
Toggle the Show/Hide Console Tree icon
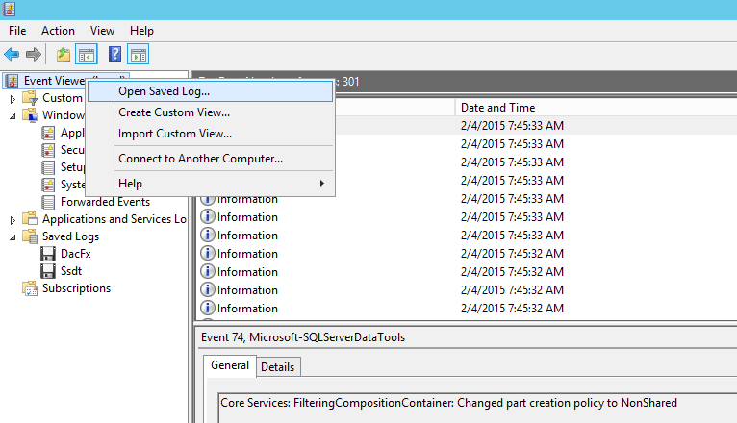click(87, 55)
